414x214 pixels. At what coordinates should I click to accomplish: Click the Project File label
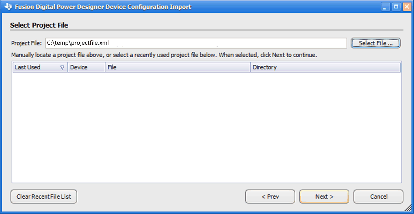point(26,43)
